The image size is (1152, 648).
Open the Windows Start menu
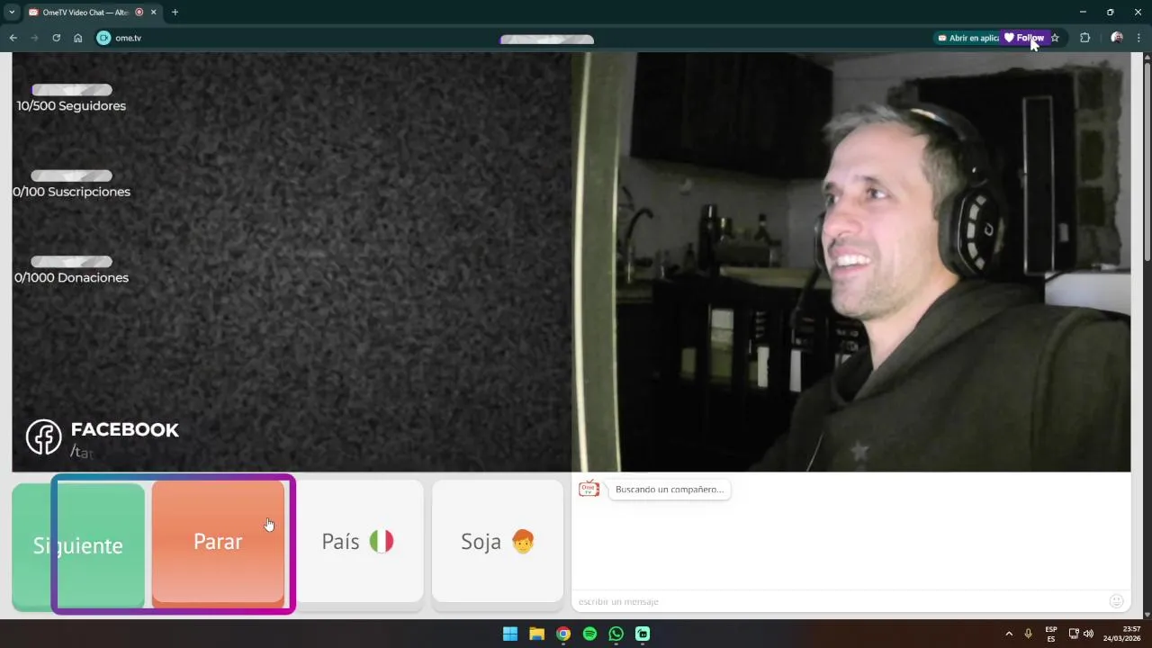[510, 634]
